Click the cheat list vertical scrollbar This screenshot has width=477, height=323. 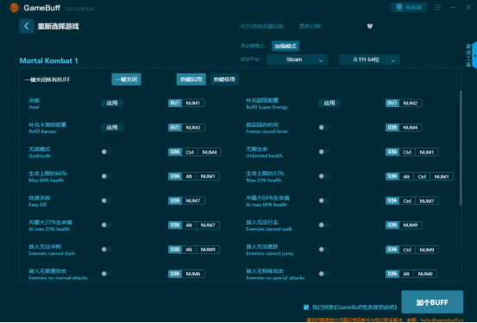click(461, 148)
